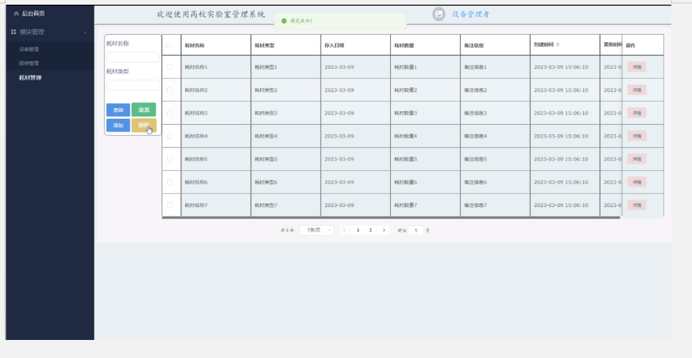
Task: Open 详情 for 耗材名称3 row
Action: tap(637, 113)
